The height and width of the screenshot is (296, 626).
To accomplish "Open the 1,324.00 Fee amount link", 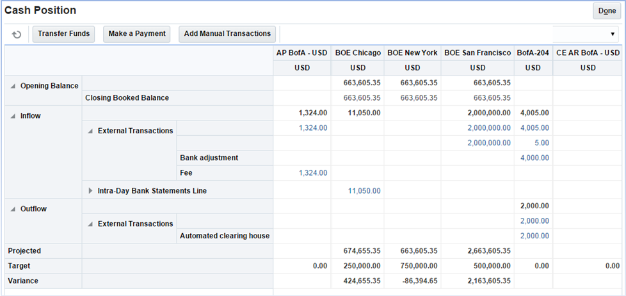I will 313,173.
